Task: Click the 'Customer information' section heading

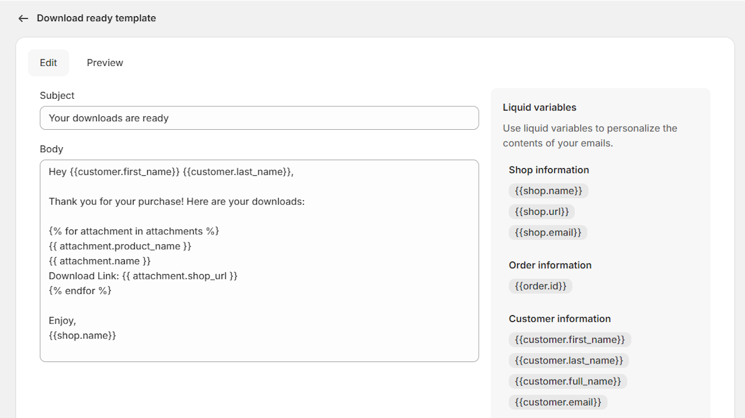Action: [x=559, y=319]
